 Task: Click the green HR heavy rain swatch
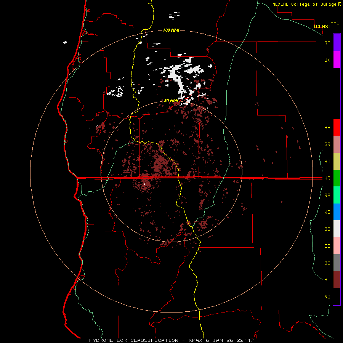click(337, 178)
